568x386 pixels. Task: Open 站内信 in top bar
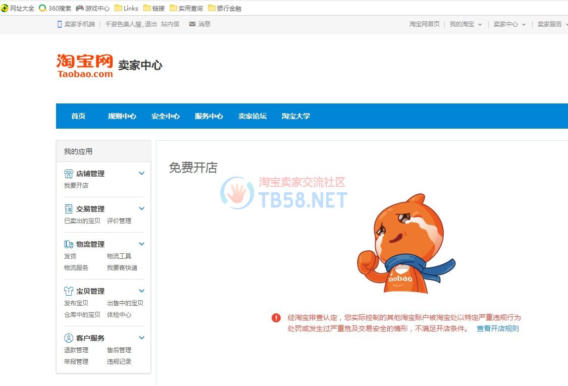click(170, 24)
